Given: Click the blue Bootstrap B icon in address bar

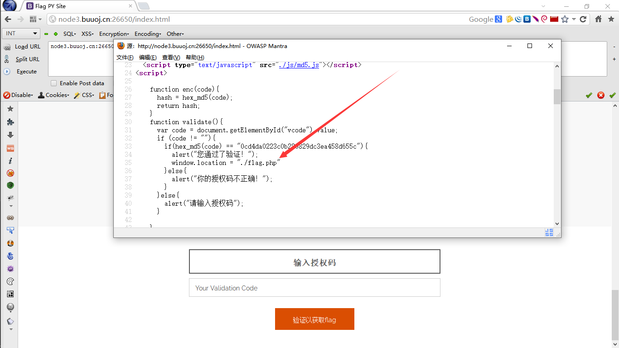Looking at the screenshot, I should pos(527,19).
